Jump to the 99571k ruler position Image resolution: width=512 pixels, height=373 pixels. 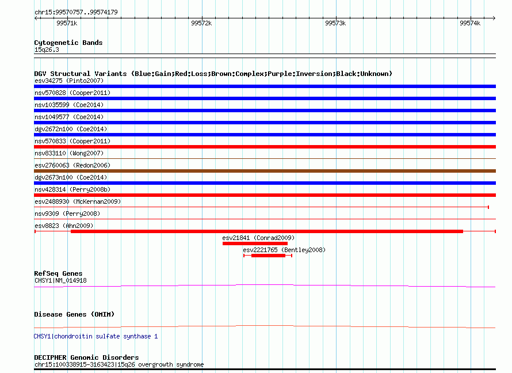(x=67, y=23)
